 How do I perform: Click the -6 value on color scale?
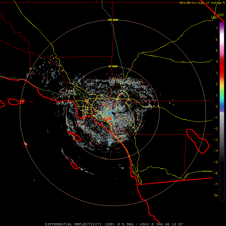tap(216, 173)
